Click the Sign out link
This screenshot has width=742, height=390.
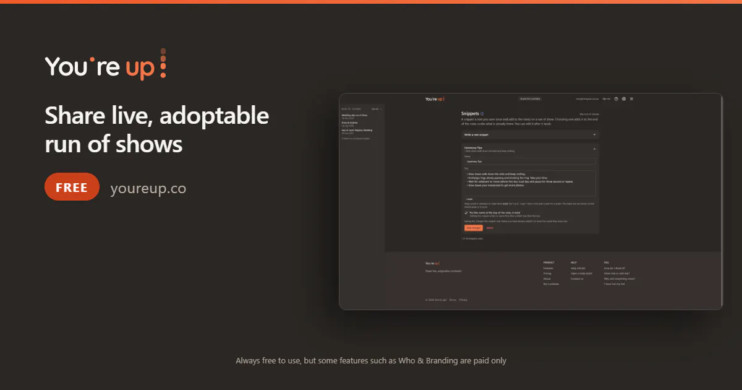coord(607,99)
